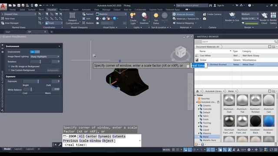Toggle snap mode dotted grid in status bar
This screenshot has width=278, height=156.
click(x=178, y=149)
